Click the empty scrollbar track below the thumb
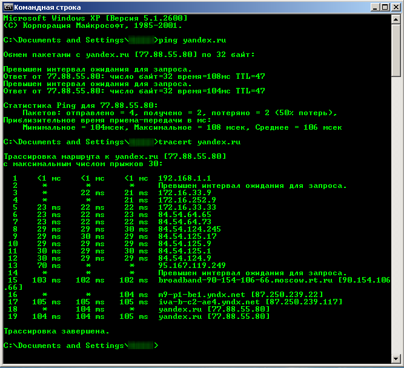This screenshot has height=368, width=404. click(395, 212)
